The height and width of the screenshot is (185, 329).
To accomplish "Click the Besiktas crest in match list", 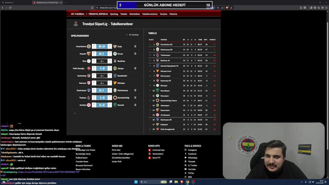I will [115, 61].
